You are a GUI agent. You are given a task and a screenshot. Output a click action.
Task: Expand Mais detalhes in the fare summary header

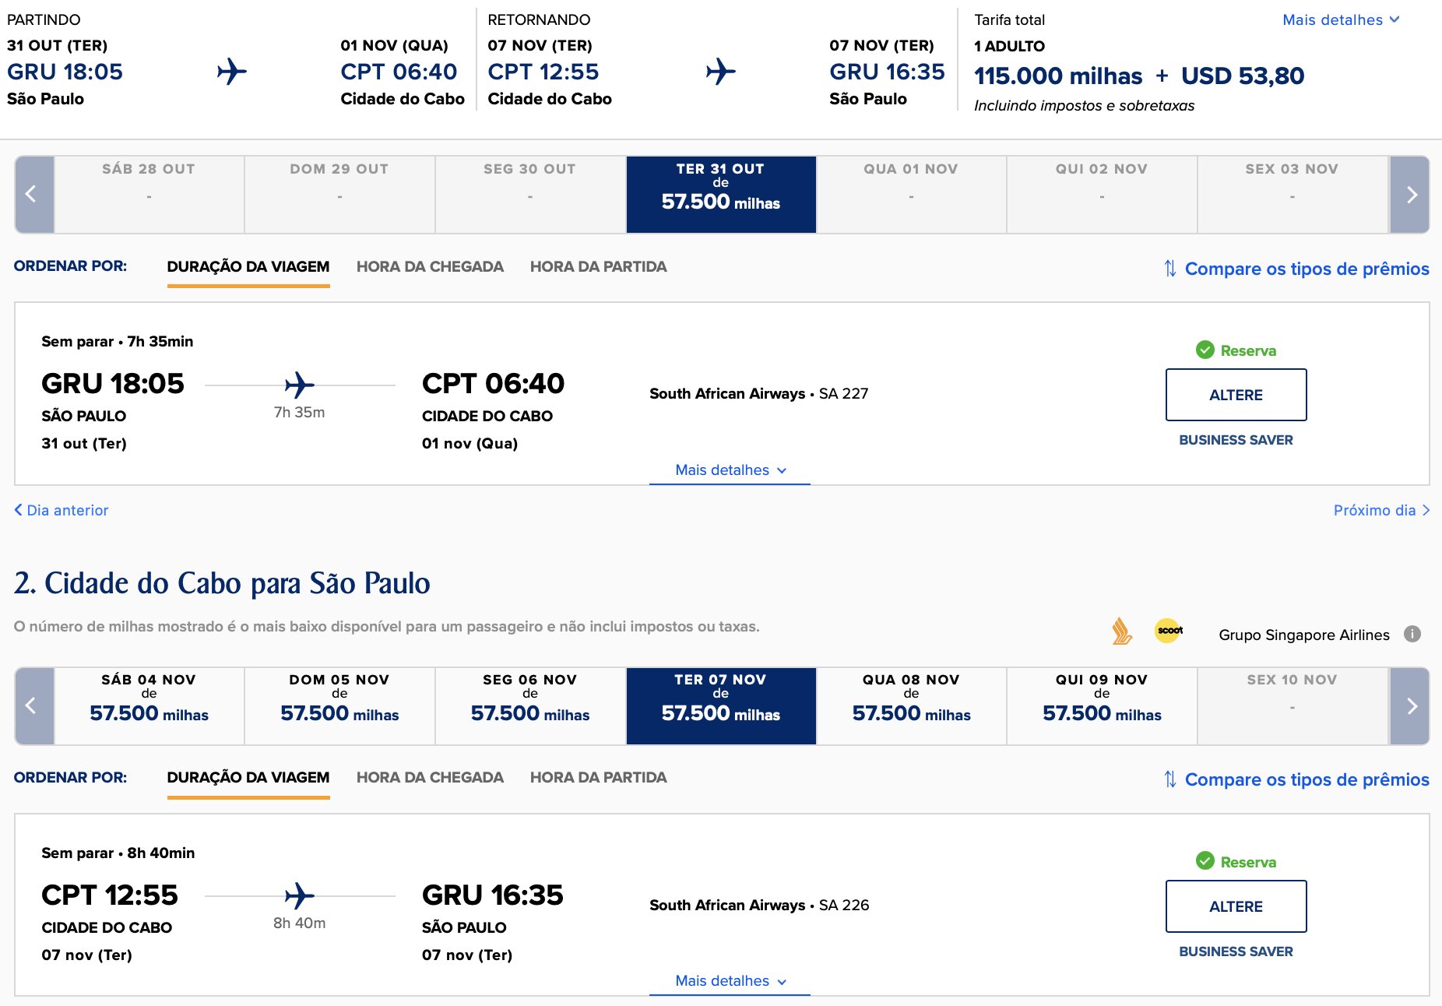click(x=1341, y=20)
